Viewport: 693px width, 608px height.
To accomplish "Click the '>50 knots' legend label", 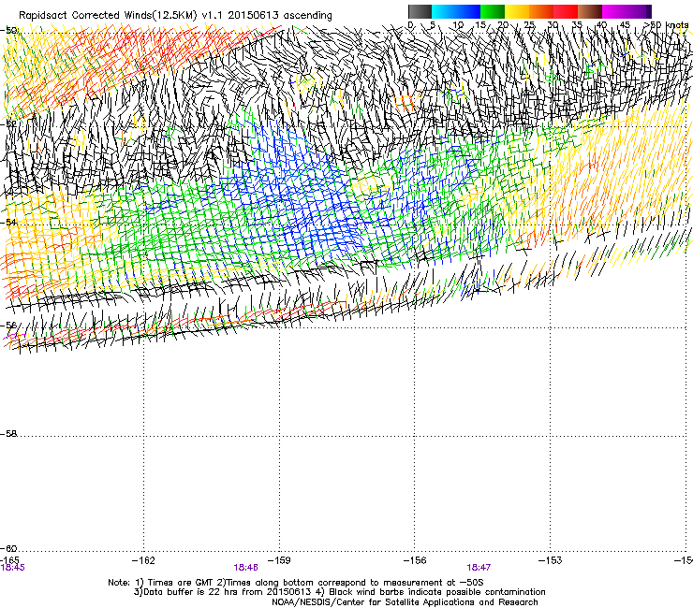I will coord(666,25).
